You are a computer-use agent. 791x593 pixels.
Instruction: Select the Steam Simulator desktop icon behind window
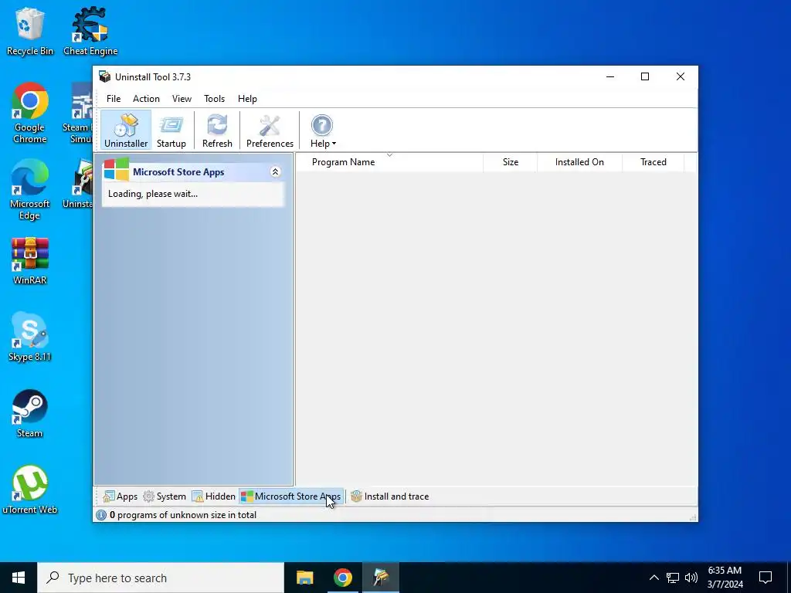77,113
